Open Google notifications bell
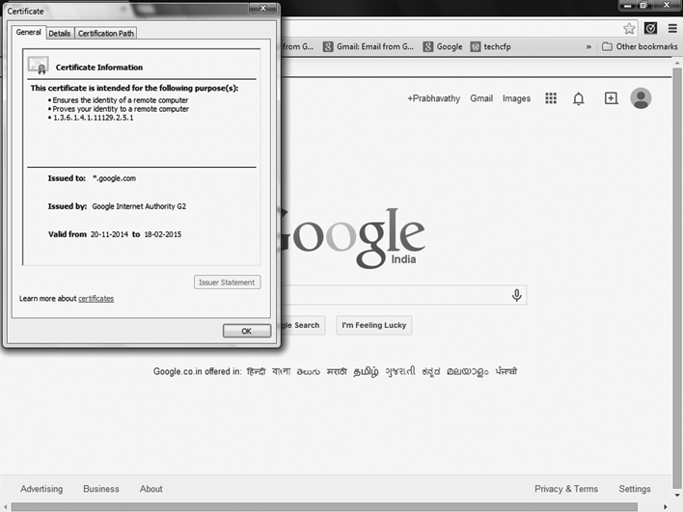The height and width of the screenshot is (512, 683). pyautogui.click(x=579, y=98)
